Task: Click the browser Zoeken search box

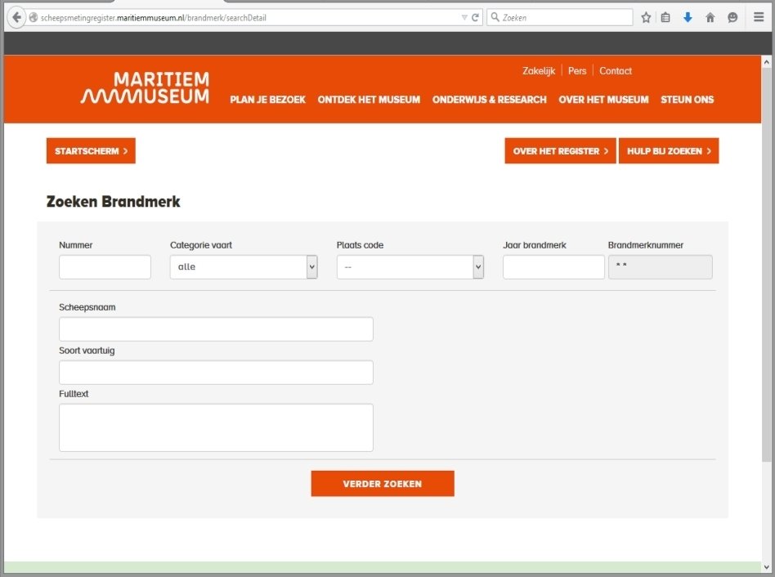Action: pos(560,17)
